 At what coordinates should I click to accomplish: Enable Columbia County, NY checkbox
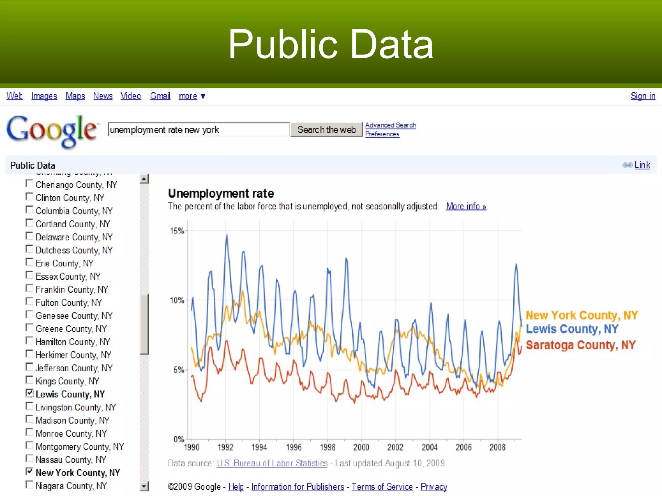29,210
